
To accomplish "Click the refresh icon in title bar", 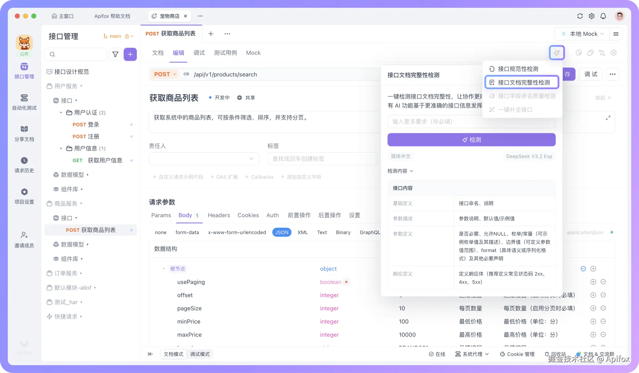I will 580,16.
